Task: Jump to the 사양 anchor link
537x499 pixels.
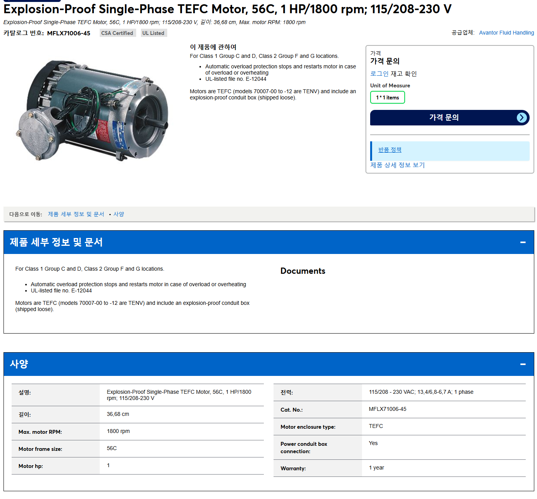Action: [119, 214]
